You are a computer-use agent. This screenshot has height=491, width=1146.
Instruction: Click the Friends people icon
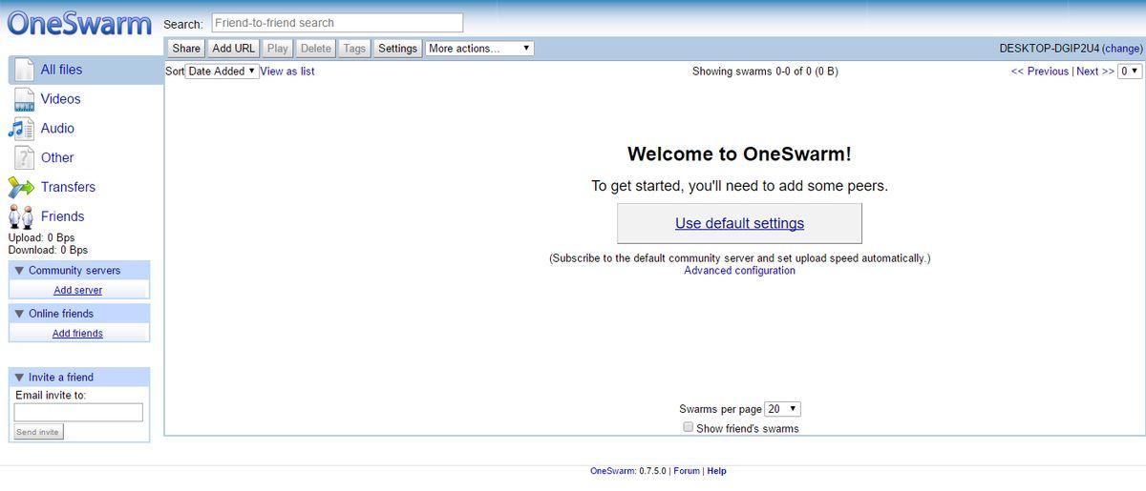click(x=21, y=216)
